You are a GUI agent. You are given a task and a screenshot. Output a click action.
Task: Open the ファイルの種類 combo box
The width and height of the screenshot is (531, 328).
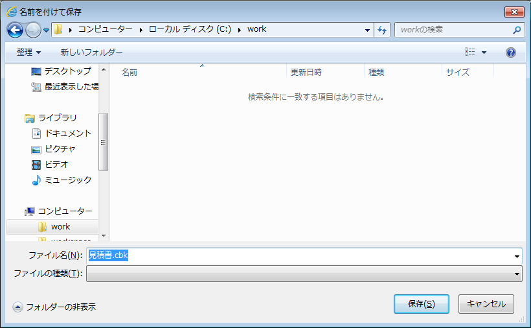click(x=304, y=274)
